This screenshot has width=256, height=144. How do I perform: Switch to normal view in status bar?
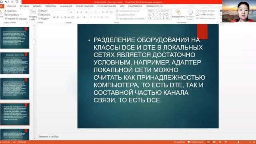208,142
